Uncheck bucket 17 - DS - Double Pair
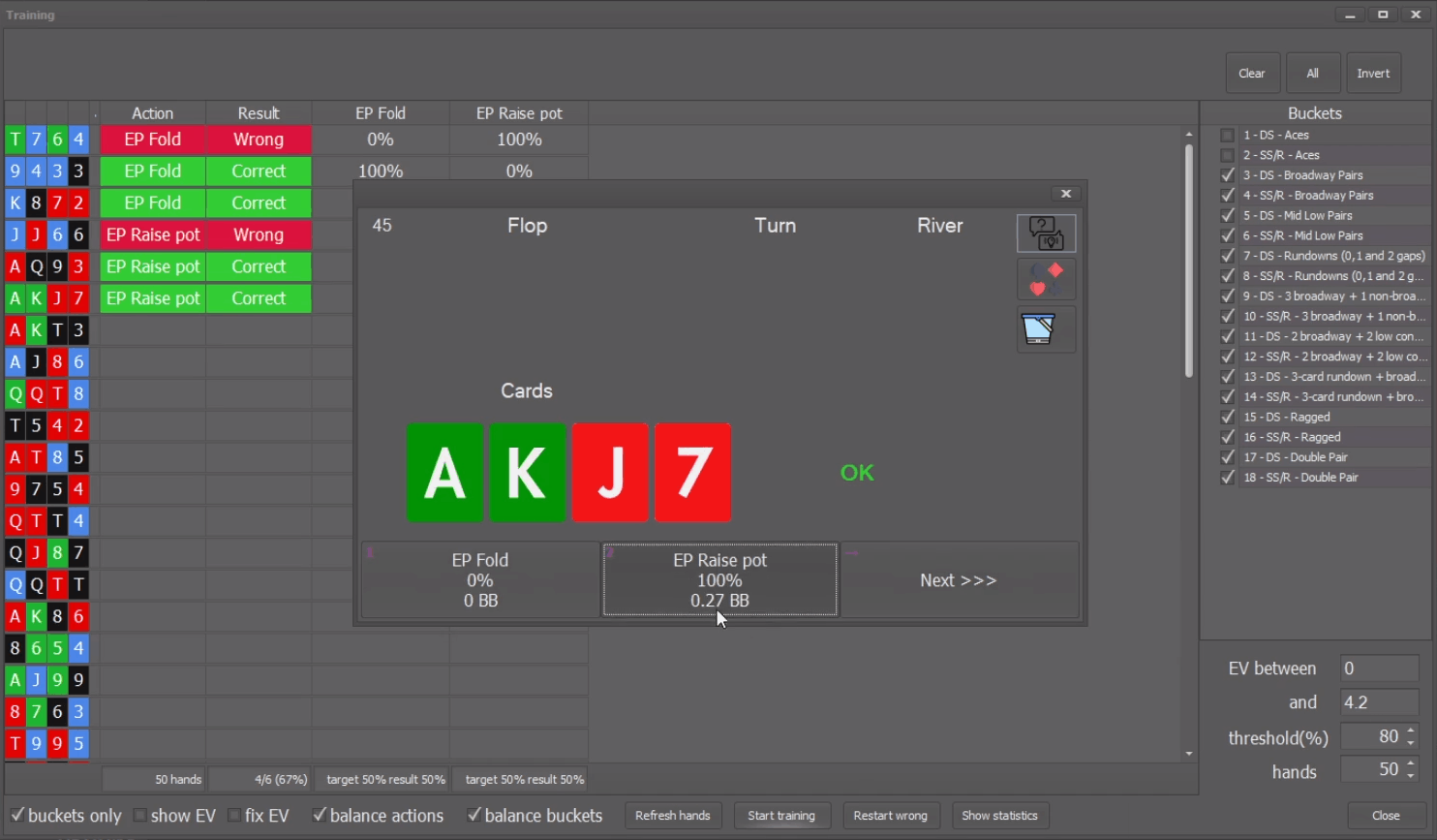 coord(1228,457)
